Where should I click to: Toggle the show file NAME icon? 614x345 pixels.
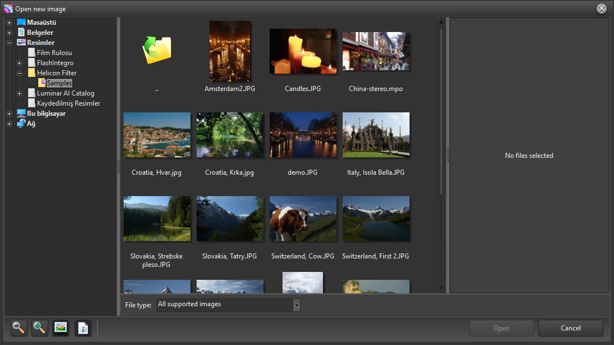pyautogui.click(x=61, y=328)
